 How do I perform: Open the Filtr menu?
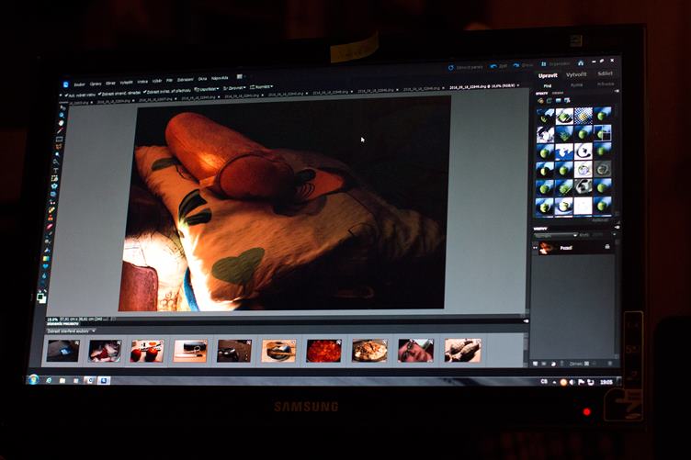pyautogui.click(x=170, y=81)
